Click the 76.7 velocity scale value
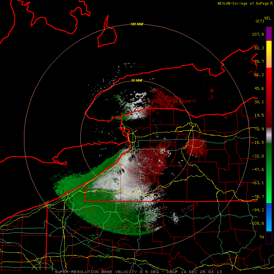 [x=259, y=61]
